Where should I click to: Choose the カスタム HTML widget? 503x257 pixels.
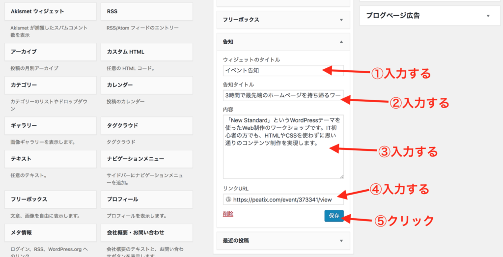[146, 52]
